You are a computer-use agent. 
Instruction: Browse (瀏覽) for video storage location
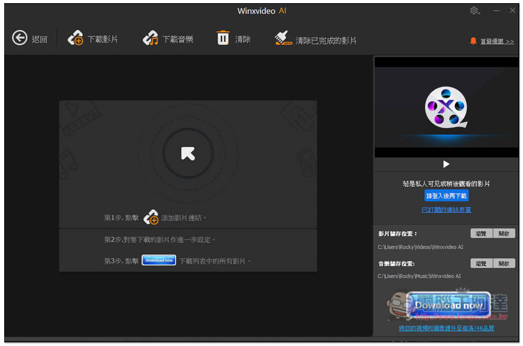(x=481, y=234)
